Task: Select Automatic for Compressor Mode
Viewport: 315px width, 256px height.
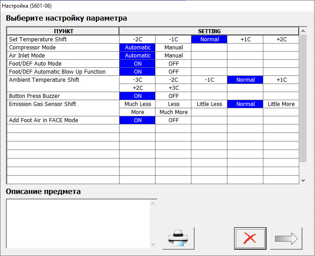Action: [138, 48]
